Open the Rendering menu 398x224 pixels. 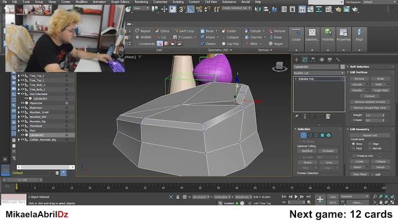[141, 2]
